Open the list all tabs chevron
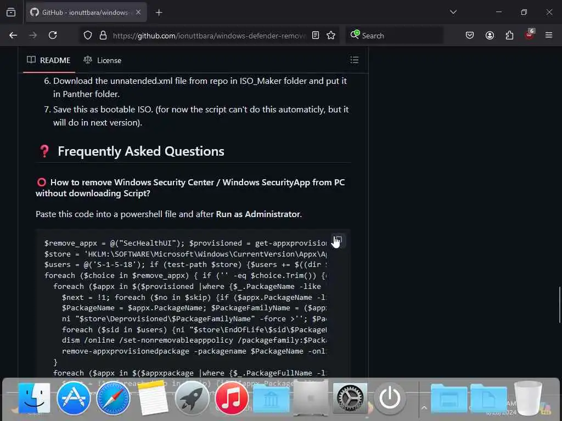Screen dimensions: 562x421 coord(453,12)
